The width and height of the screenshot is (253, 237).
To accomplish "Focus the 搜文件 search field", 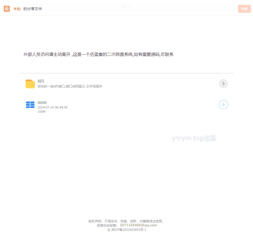I will 127,7.
